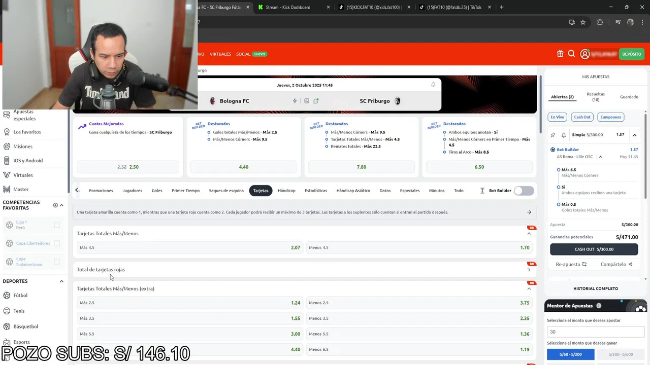Select the S/60 - S/200 winnings option
Screen dimensions: 650x365
[x=570, y=354]
